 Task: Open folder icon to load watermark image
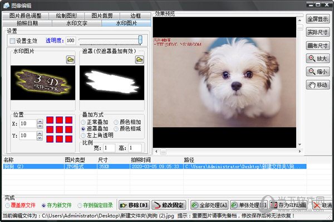pos(70,60)
